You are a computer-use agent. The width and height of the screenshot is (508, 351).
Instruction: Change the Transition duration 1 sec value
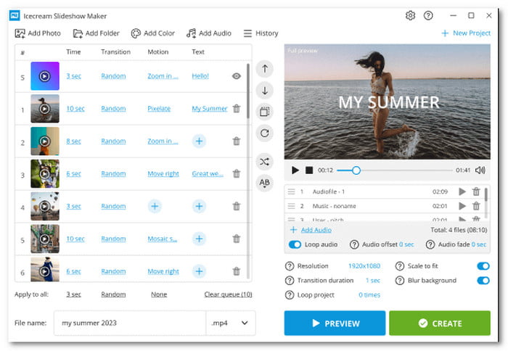pos(373,281)
